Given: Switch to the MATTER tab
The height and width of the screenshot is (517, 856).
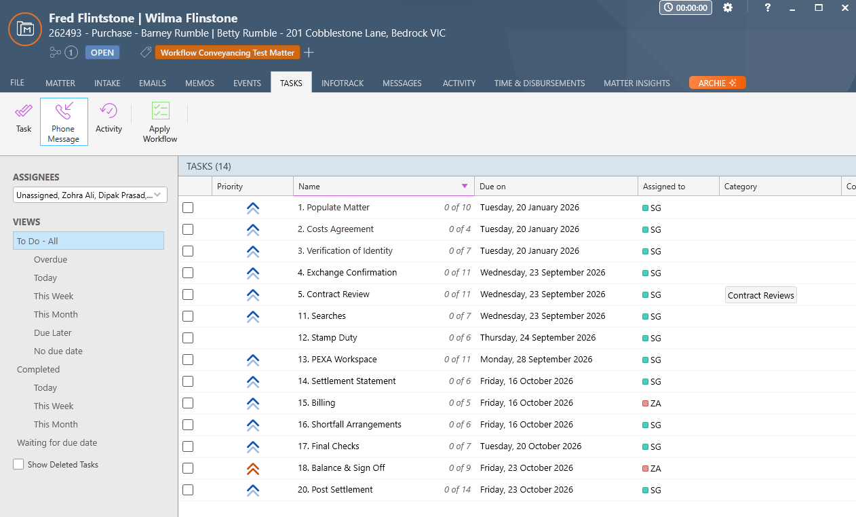Looking at the screenshot, I should click(60, 83).
